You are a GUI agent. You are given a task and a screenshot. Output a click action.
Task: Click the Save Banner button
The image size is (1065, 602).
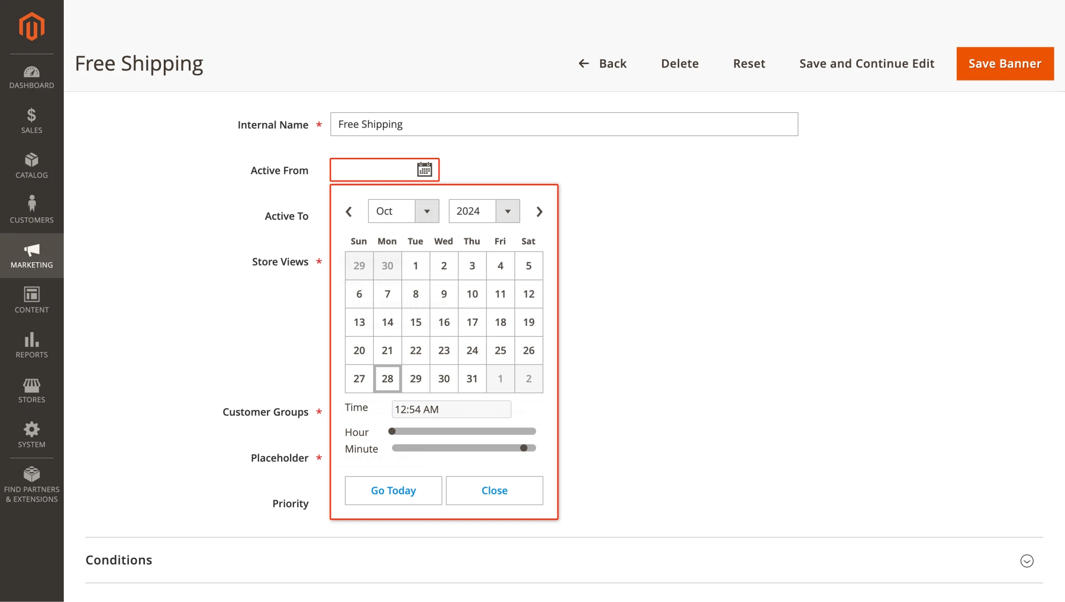[x=1005, y=64]
